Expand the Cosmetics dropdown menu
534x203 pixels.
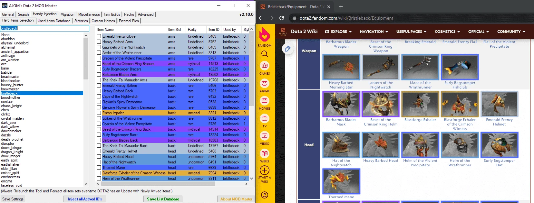tap(447, 32)
